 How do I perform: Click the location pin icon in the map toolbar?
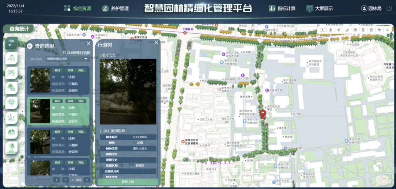(363, 30)
